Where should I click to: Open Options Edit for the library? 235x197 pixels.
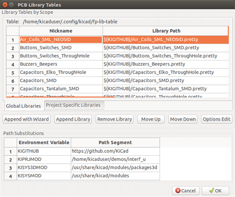[x=217, y=119]
